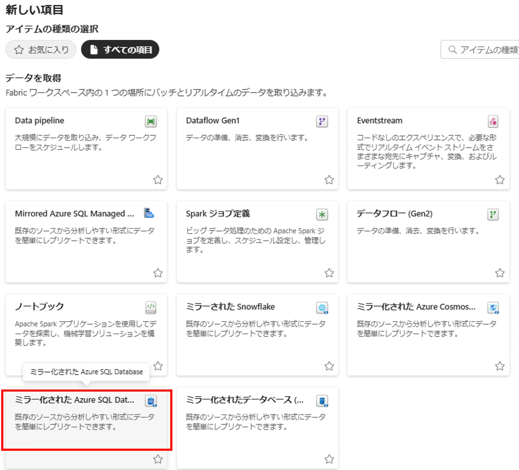519x470 pixels.
Task: Open ミラー化された Azure SQL Dat... card title
Action: 74,400
